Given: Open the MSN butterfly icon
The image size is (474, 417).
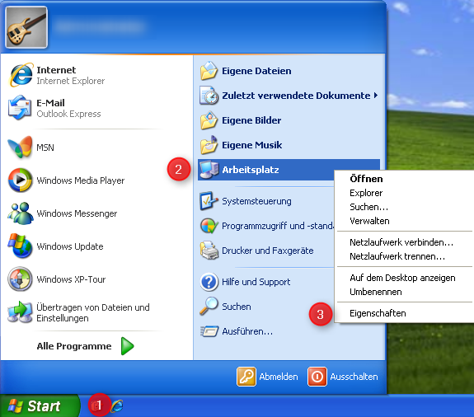Looking at the screenshot, I should (x=20, y=148).
